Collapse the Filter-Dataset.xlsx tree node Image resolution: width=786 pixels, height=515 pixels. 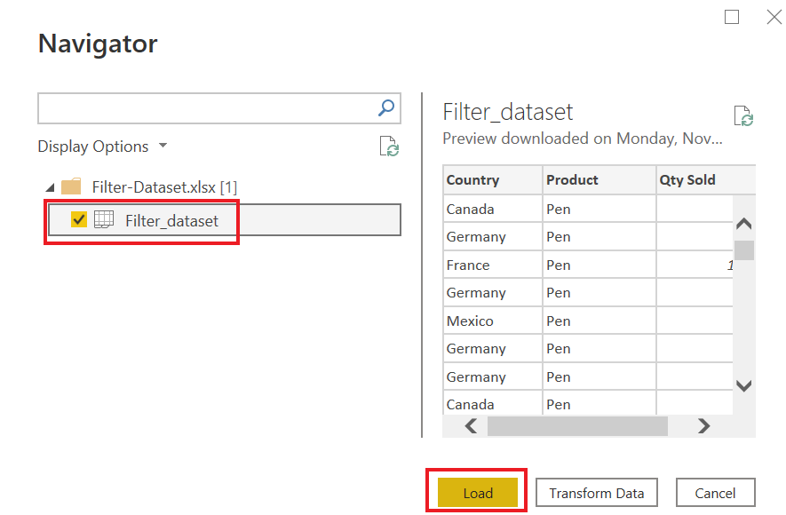pyautogui.click(x=49, y=187)
